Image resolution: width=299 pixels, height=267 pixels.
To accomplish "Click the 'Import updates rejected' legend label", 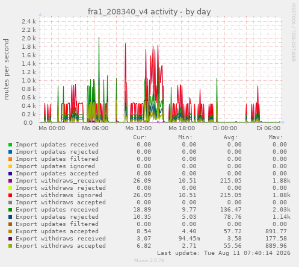I will [x=57, y=152].
